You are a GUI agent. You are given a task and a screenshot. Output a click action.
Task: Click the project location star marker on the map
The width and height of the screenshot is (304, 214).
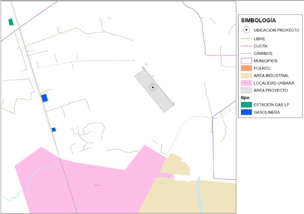[x=153, y=87]
